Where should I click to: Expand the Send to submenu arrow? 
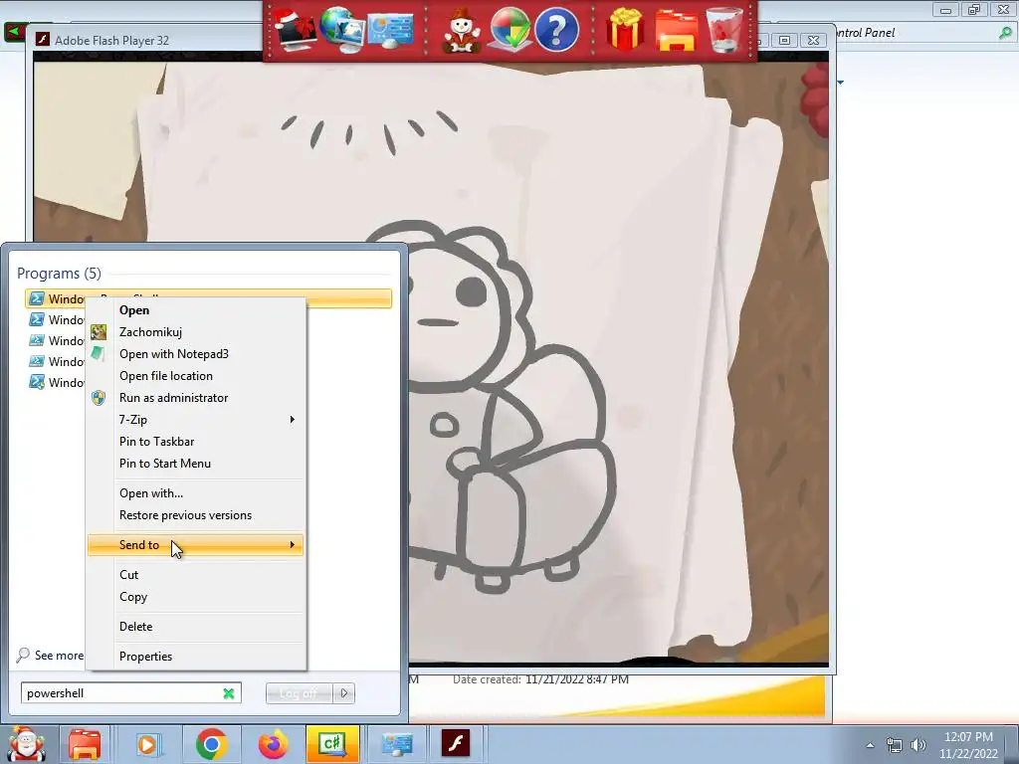[x=292, y=544]
